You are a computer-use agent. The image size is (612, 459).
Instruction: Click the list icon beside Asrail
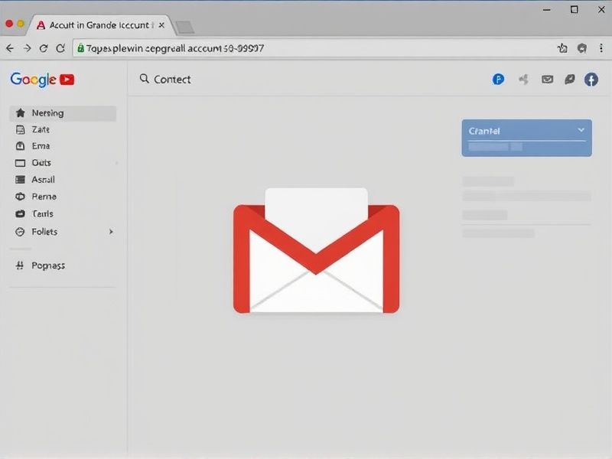pyautogui.click(x=21, y=180)
